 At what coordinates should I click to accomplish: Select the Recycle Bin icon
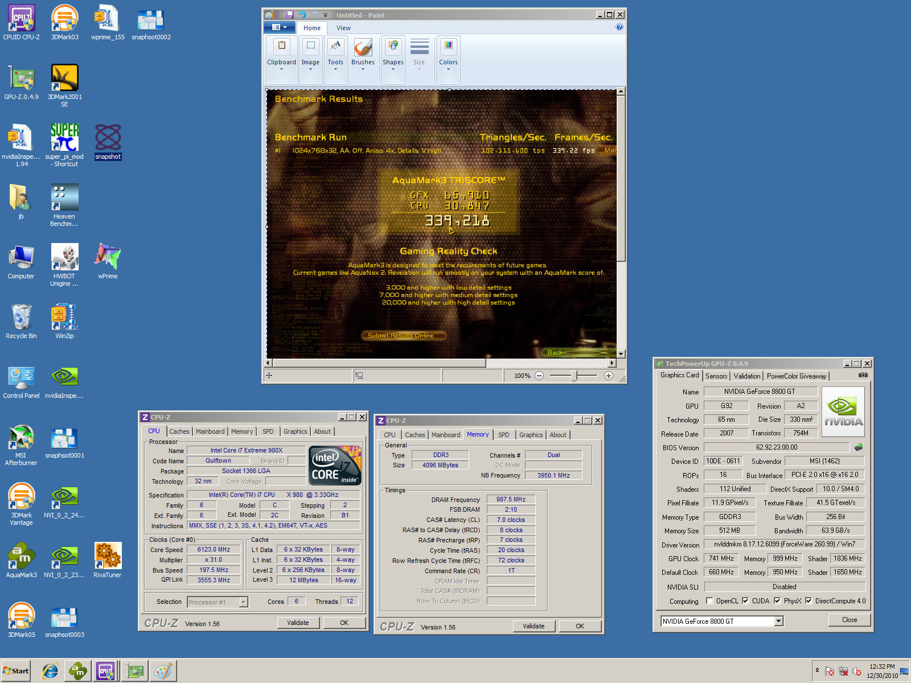(x=21, y=320)
